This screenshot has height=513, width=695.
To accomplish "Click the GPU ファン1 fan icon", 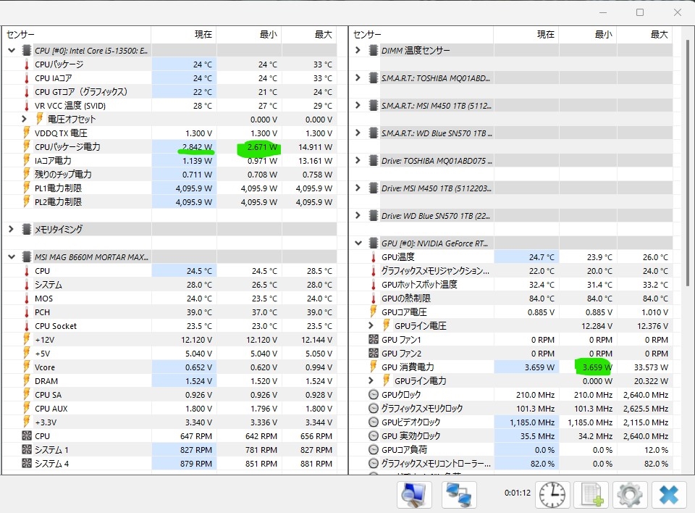I will point(374,340).
